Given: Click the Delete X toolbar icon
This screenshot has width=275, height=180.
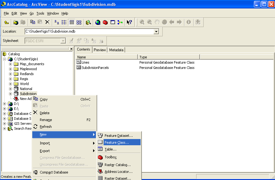Looking at the screenshot, I should click(47, 22).
